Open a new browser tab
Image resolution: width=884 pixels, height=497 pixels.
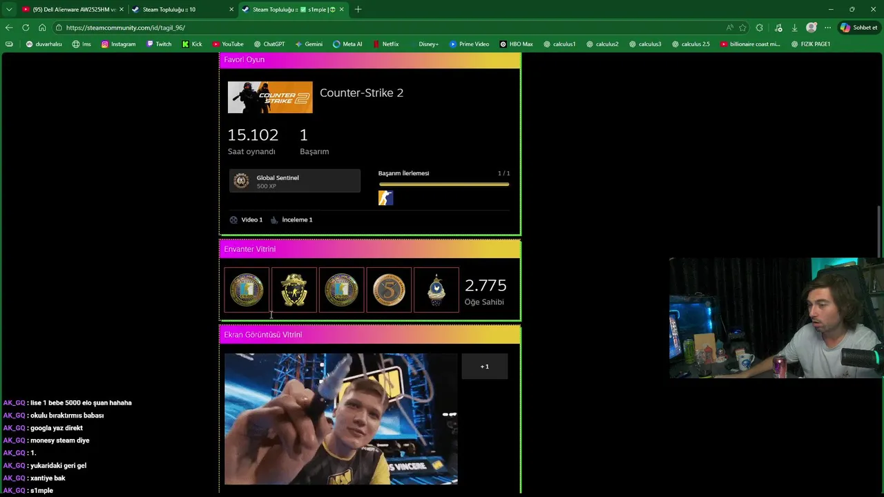358,10
